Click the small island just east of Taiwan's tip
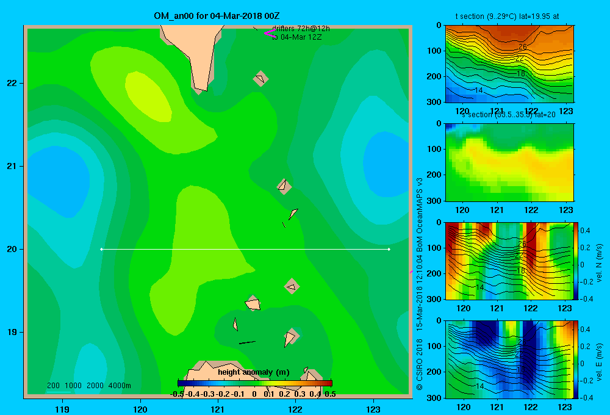 260,79
